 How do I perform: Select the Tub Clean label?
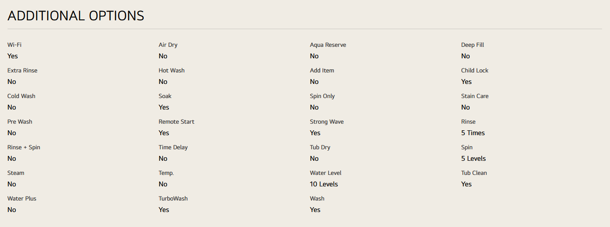(474, 173)
